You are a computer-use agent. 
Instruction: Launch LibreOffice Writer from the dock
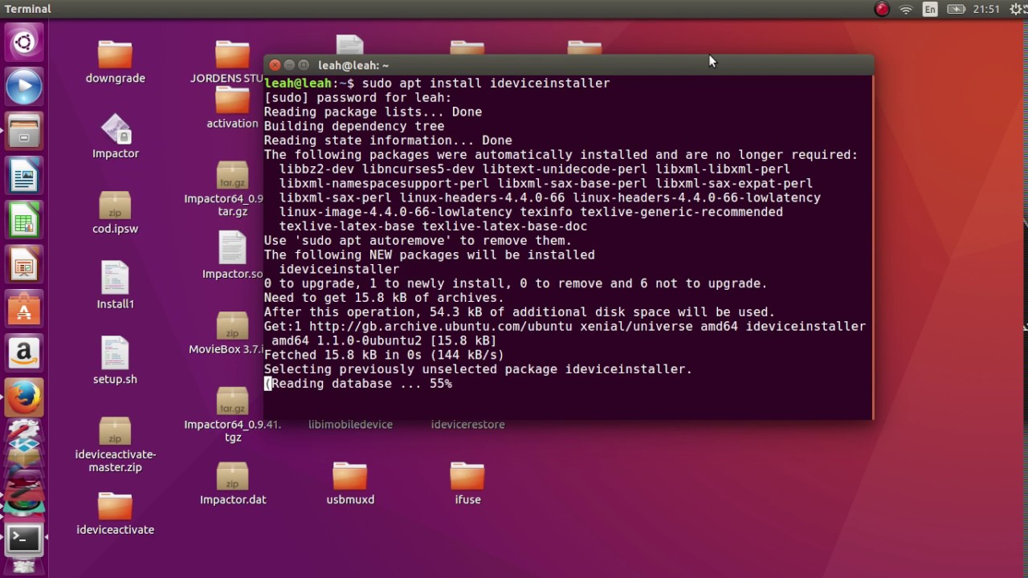24,176
